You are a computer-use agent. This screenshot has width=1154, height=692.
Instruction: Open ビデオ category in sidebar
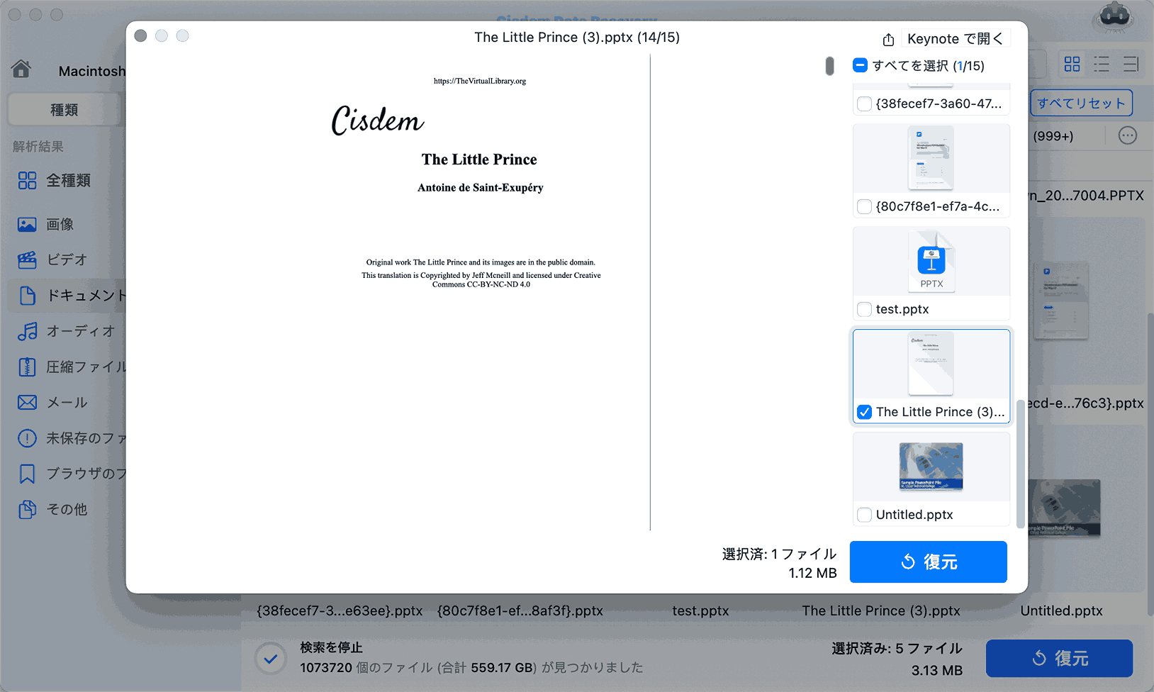52,260
